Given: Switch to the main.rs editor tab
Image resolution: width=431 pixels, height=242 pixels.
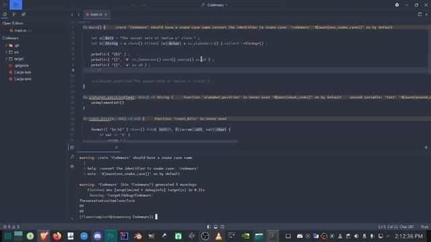Looking at the screenshot, I should tap(96, 15).
